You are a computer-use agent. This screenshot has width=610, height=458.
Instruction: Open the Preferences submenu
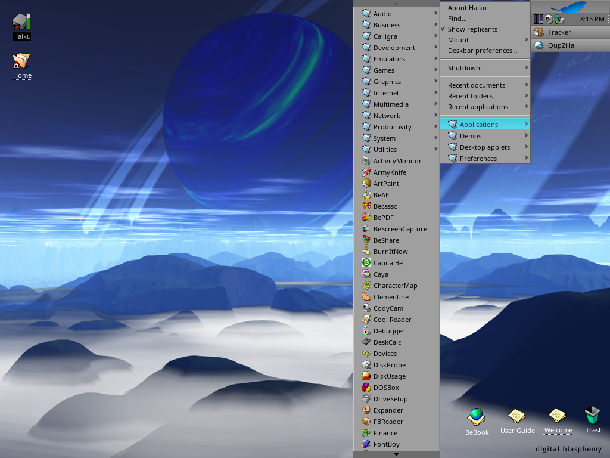coord(485,158)
